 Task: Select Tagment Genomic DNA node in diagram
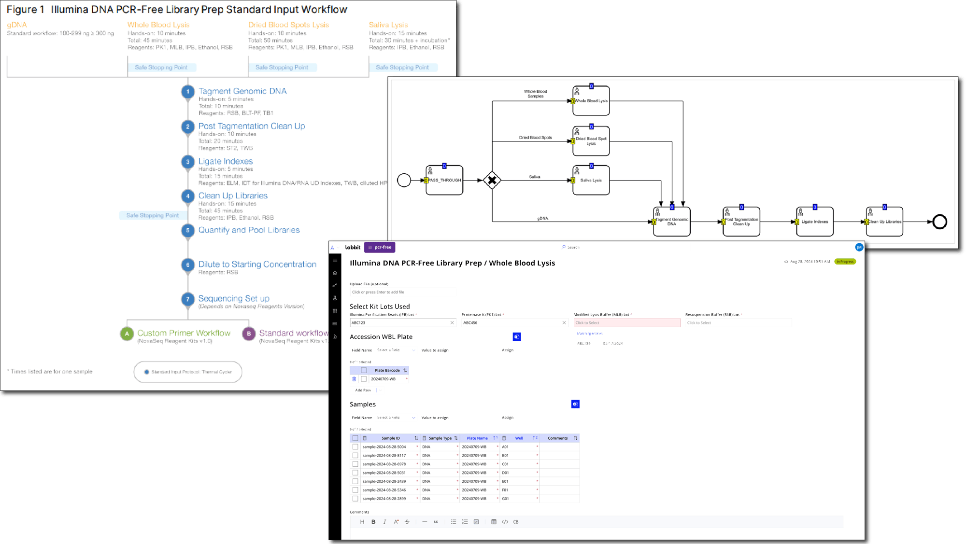click(672, 222)
